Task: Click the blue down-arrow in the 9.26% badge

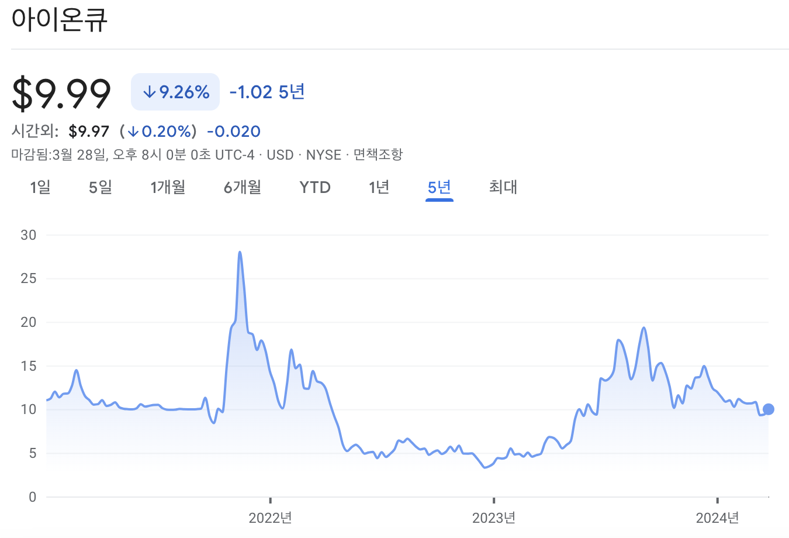Action: [149, 91]
